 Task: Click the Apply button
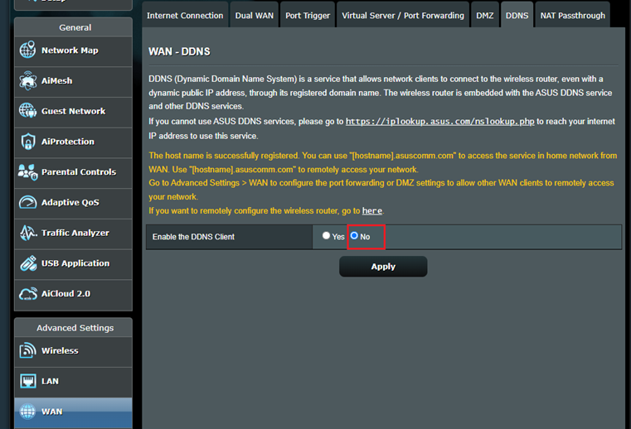pos(383,266)
